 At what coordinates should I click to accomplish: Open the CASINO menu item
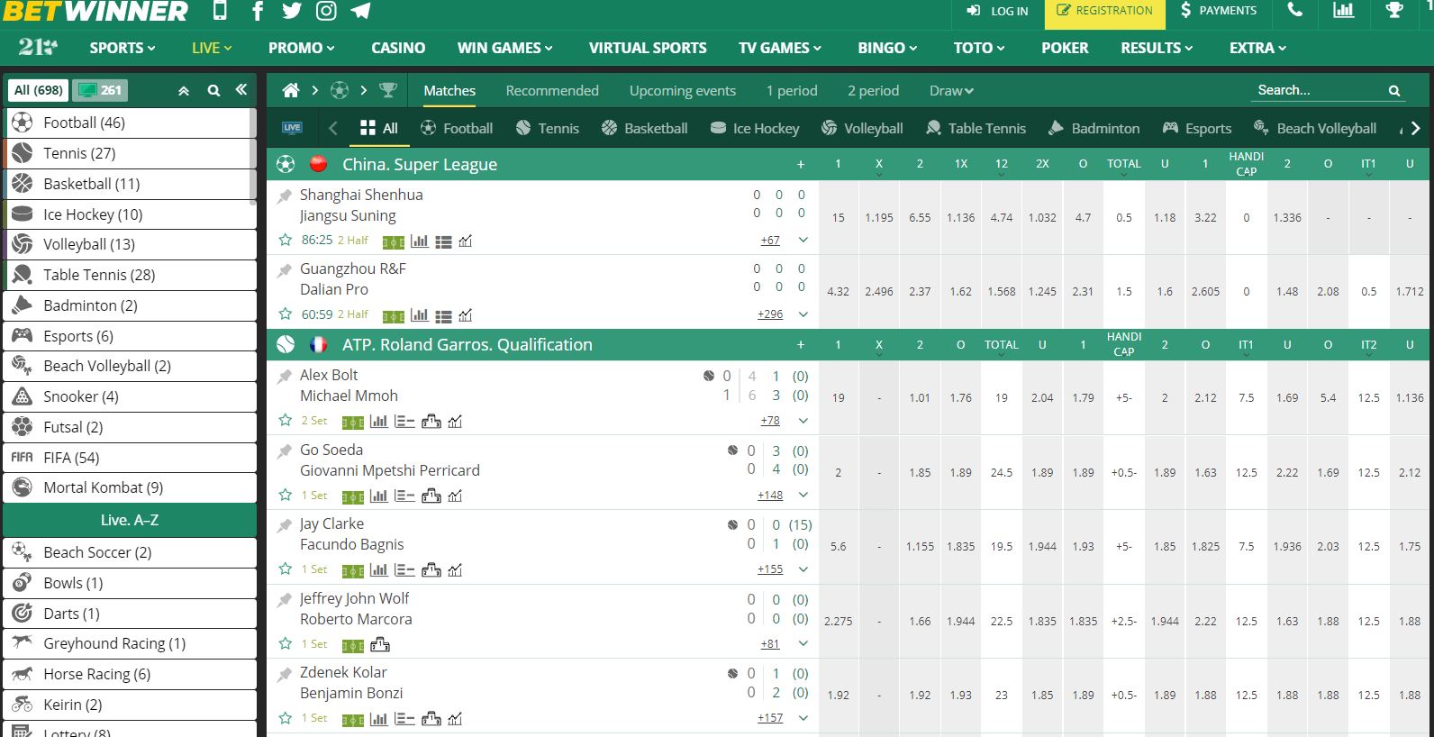click(398, 48)
